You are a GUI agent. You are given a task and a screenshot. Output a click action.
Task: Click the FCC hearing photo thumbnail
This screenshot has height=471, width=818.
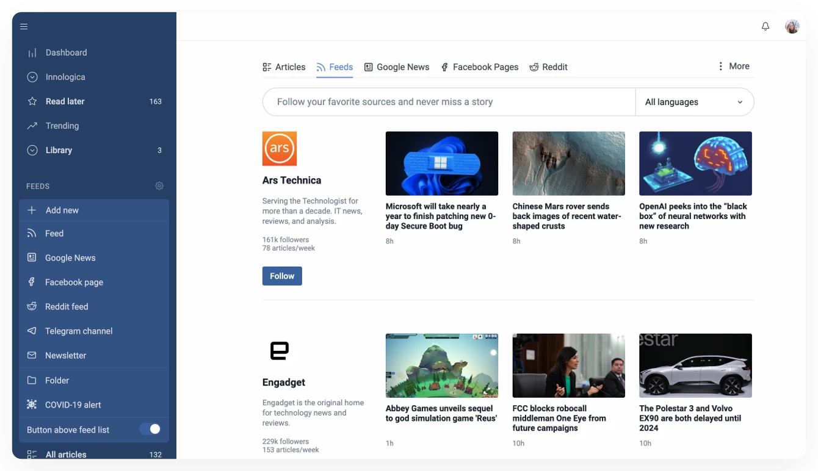pyautogui.click(x=569, y=365)
